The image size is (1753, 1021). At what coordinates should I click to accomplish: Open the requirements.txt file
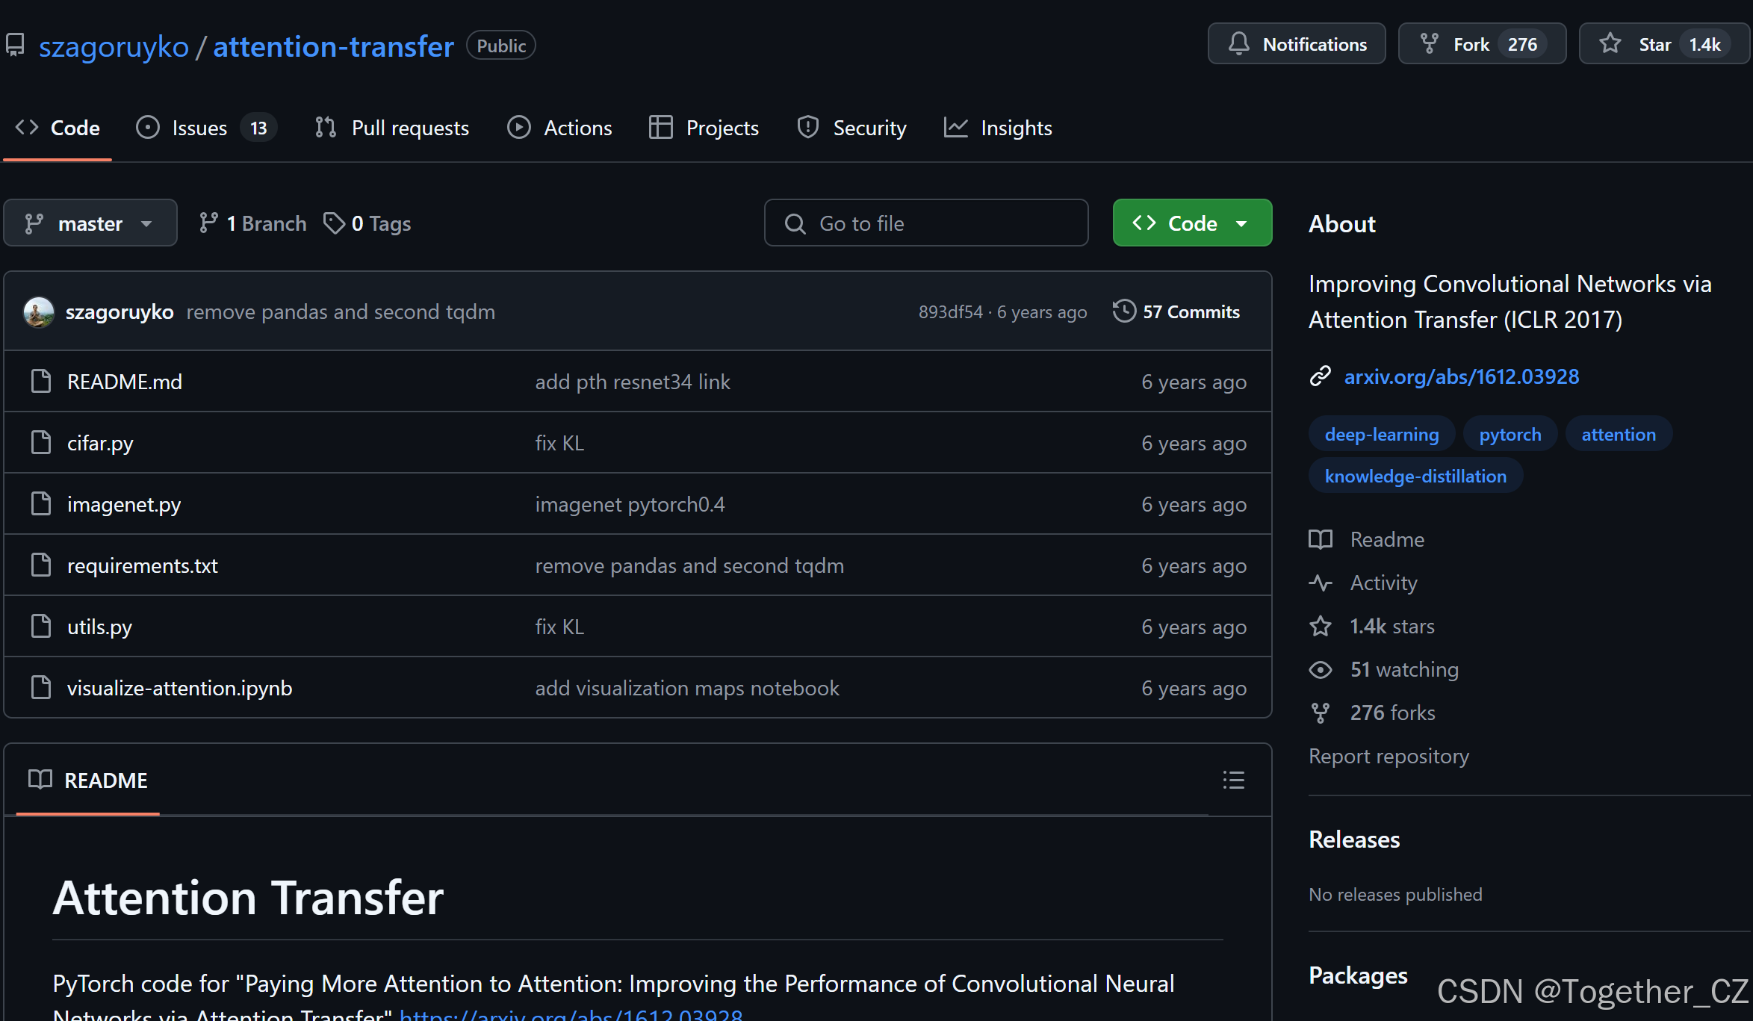click(x=143, y=565)
